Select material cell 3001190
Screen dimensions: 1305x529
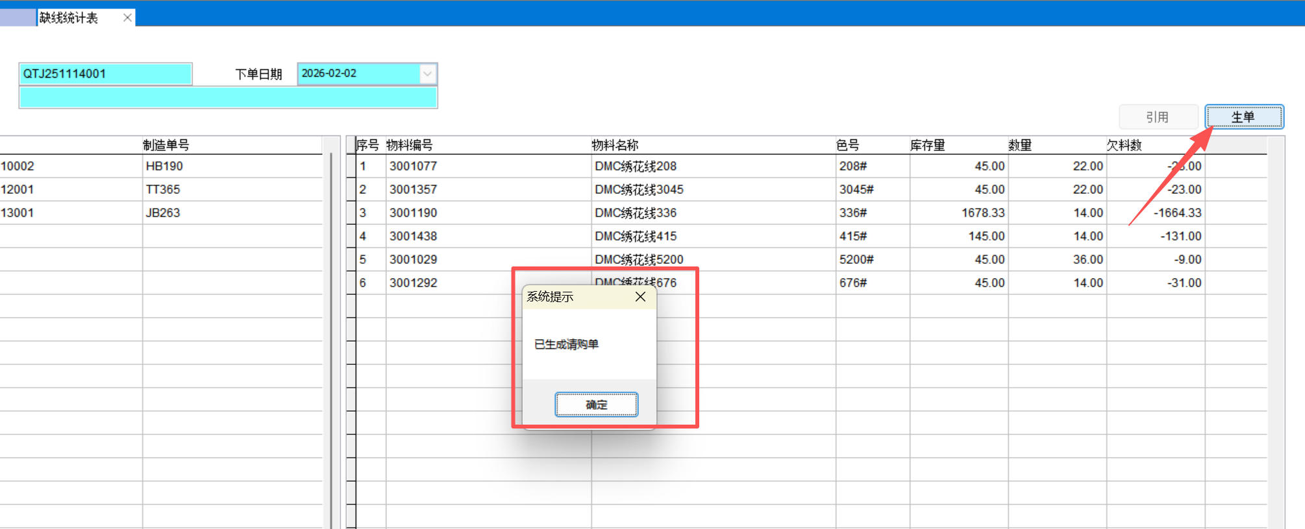(x=414, y=213)
